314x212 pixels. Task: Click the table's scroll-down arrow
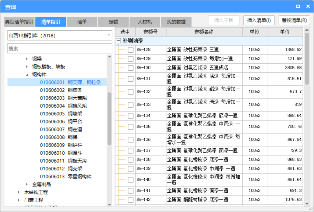[x=307, y=203]
